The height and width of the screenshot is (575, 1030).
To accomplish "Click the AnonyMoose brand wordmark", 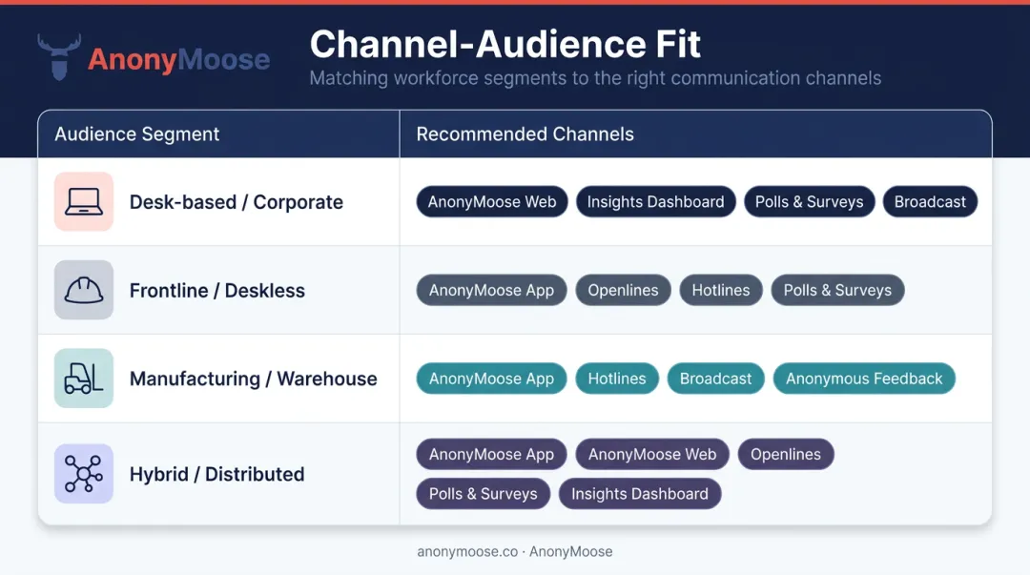I will (x=178, y=59).
